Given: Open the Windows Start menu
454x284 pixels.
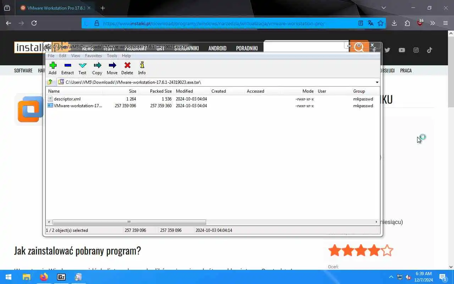Looking at the screenshot, I should (x=9, y=277).
